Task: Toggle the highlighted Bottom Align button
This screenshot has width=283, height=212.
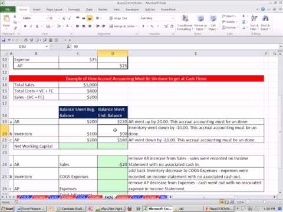Action: (x=90, y=18)
